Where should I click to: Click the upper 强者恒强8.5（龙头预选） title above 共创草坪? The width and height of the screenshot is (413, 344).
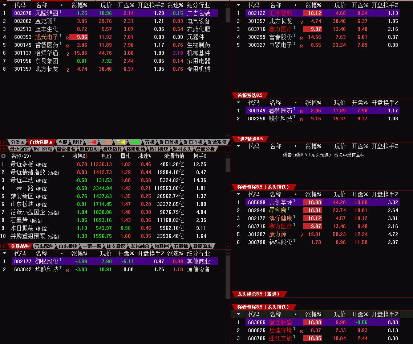(263, 187)
